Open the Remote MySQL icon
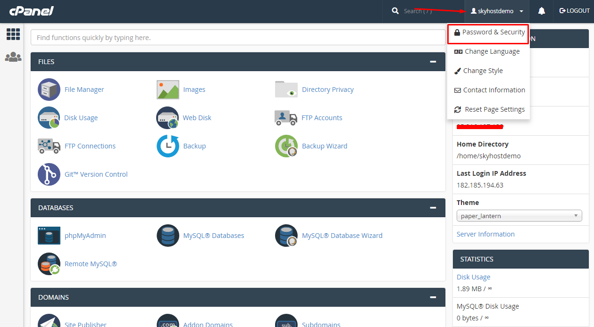Viewport: 594px width, 327px height. 49,264
